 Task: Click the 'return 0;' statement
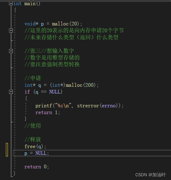37,167
